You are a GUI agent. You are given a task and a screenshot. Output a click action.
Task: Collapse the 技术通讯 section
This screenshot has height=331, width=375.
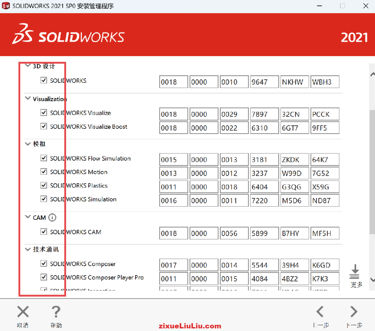pyautogui.click(x=28, y=249)
